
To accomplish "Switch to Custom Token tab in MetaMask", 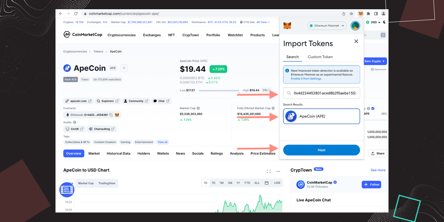I will pyautogui.click(x=320, y=57).
